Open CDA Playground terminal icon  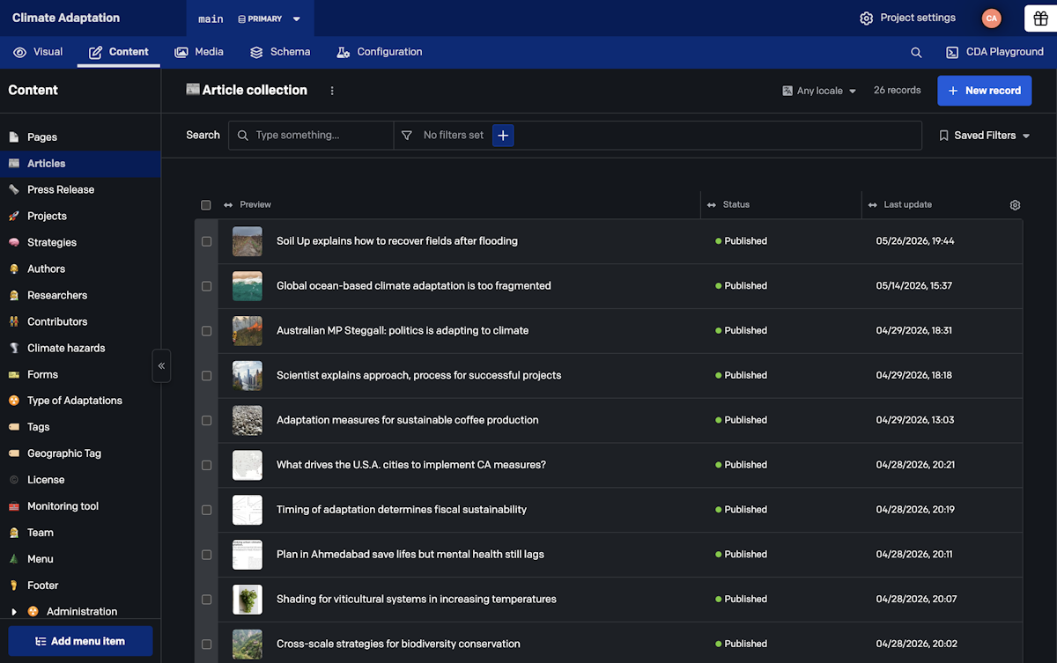[x=952, y=53]
